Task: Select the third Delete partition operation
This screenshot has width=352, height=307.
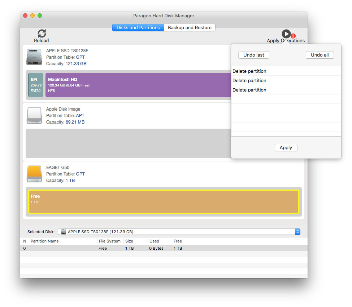Action: coord(286,90)
